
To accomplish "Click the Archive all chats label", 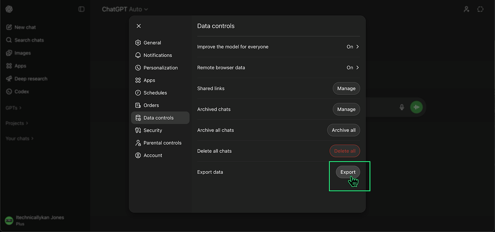I will click(x=215, y=130).
